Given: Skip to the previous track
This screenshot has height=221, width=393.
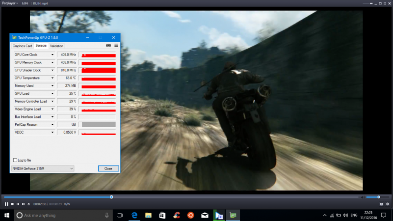Looking at the screenshot, I should coord(18,204).
